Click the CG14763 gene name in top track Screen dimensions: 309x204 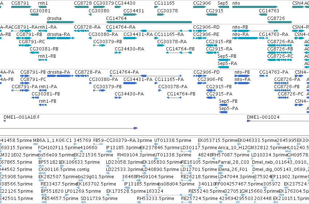269,11
